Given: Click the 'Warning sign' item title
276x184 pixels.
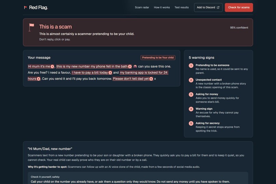Looking at the screenshot, I should click(204, 109).
